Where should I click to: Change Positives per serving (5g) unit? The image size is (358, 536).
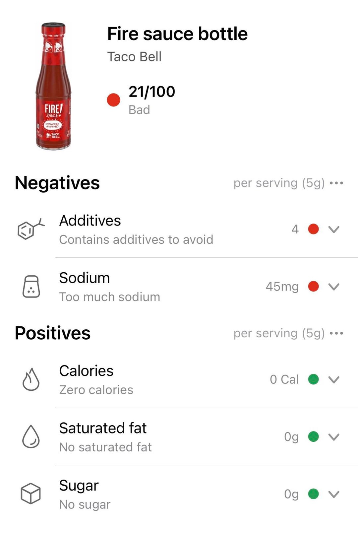click(279, 333)
